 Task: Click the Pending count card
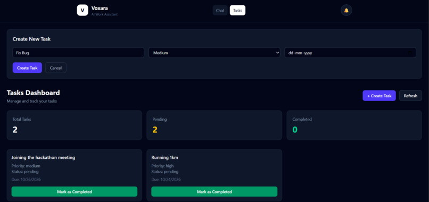coord(214,125)
